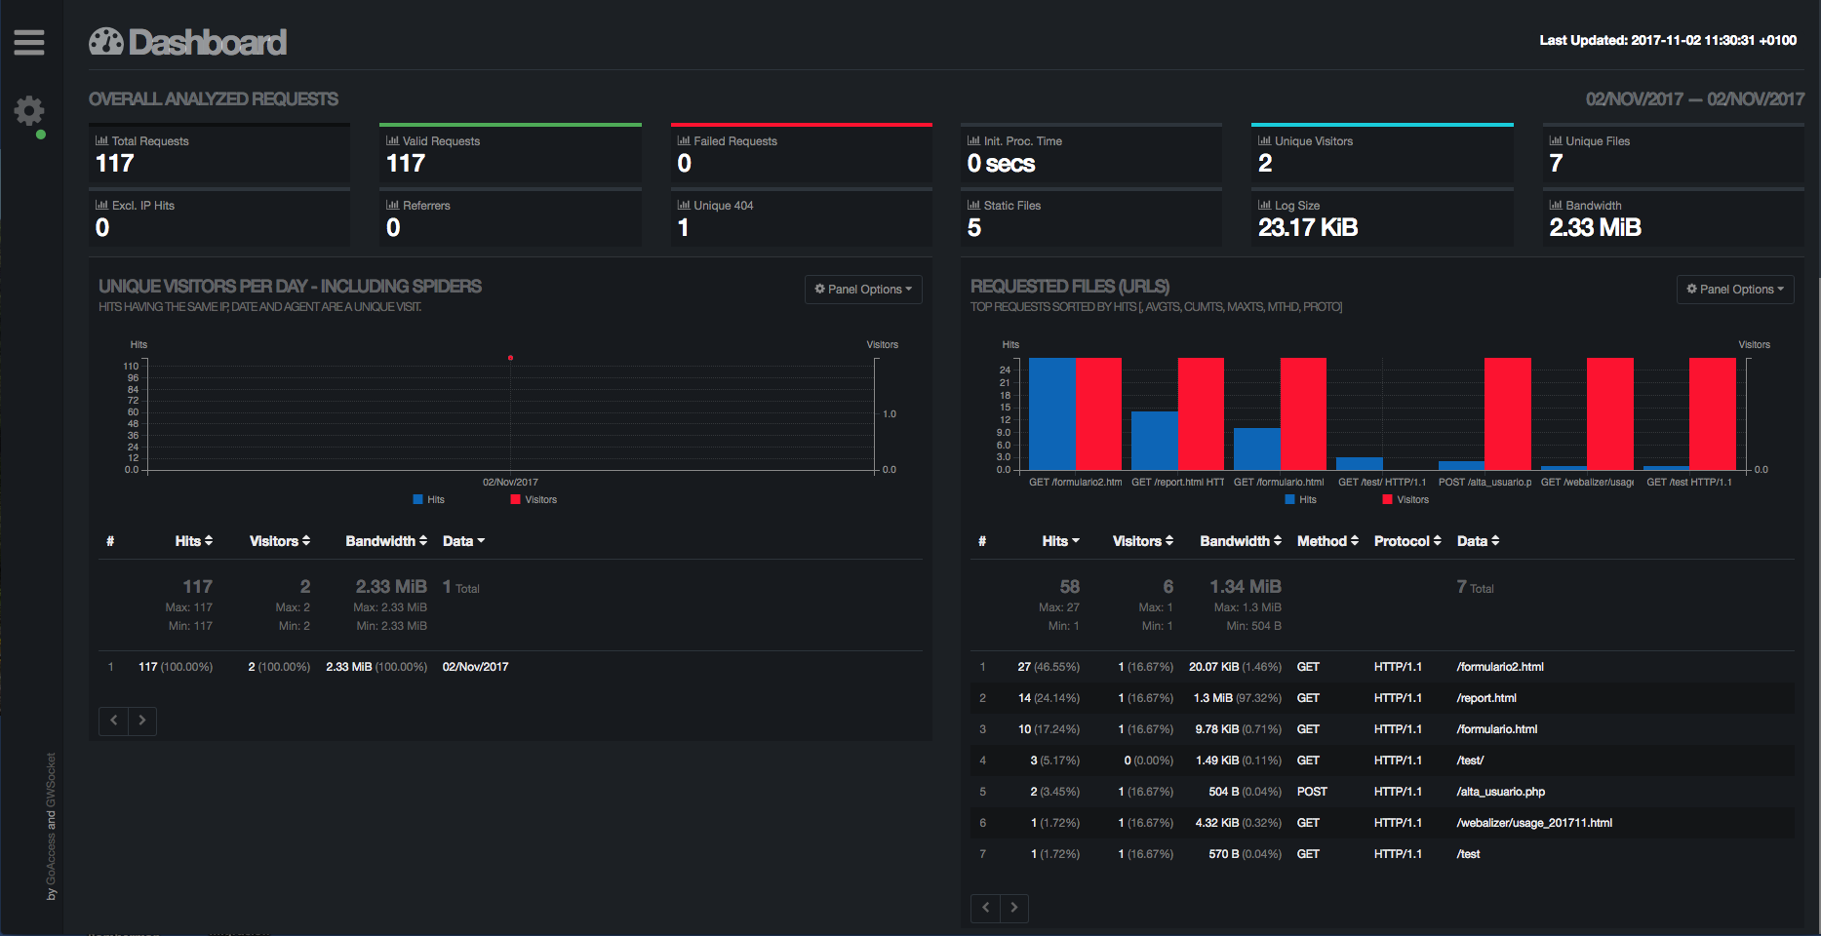Open the hamburger navigation menu

point(29,42)
